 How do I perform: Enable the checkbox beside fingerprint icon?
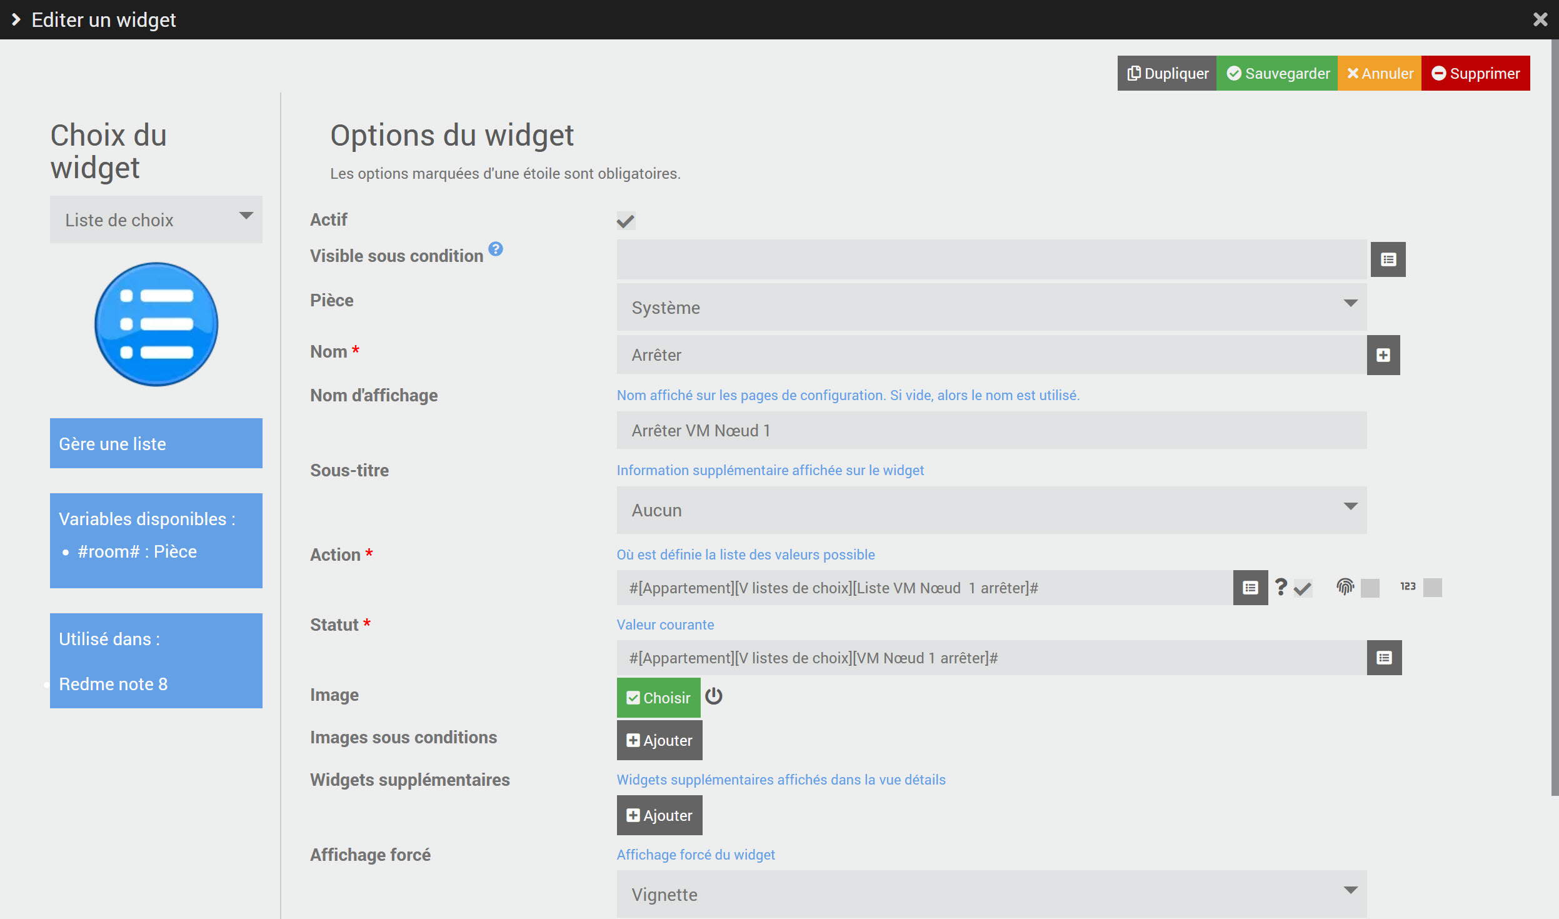tap(1370, 588)
